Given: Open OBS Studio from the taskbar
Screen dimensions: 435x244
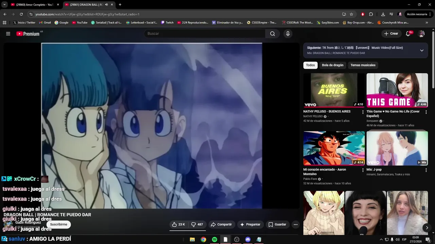Looking at the screenshot, I should [237, 239].
